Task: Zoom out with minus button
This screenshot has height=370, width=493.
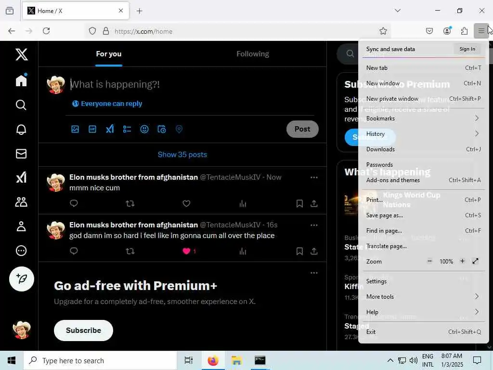Action: (429, 261)
